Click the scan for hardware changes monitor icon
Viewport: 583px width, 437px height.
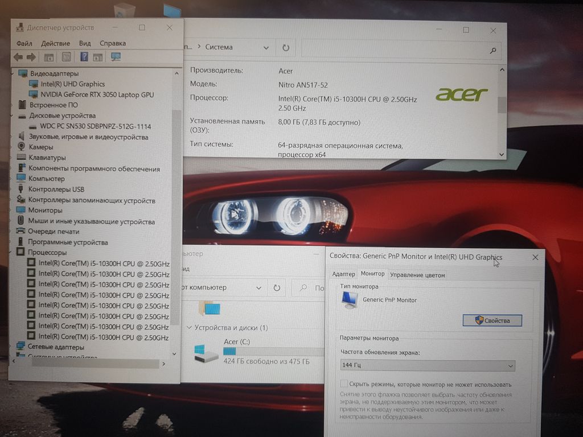[116, 57]
